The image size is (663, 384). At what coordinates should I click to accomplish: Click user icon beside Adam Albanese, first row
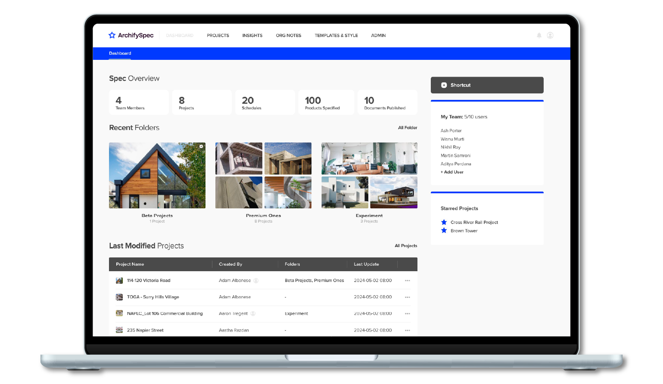256,281
